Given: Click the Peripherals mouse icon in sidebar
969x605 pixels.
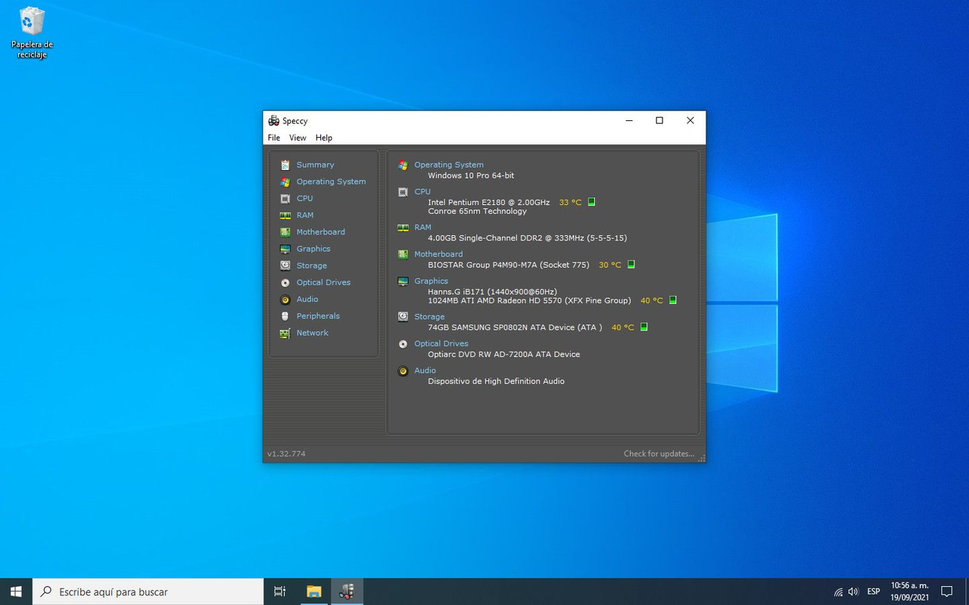Looking at the screenshot, I should click(x=285, y=316).
